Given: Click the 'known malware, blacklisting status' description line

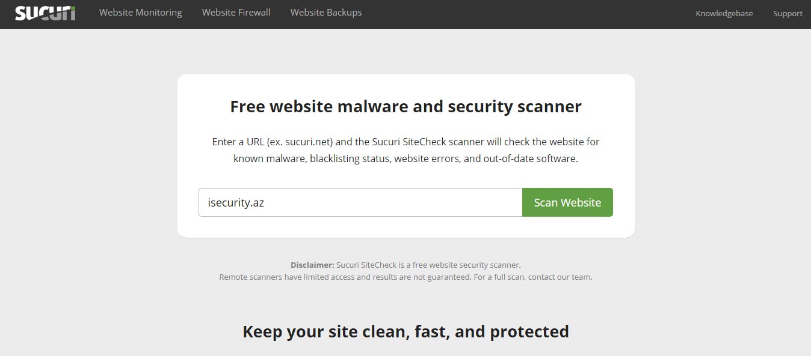Looking at the screenshot, I should pyautogui.click(x=405, y=159).
